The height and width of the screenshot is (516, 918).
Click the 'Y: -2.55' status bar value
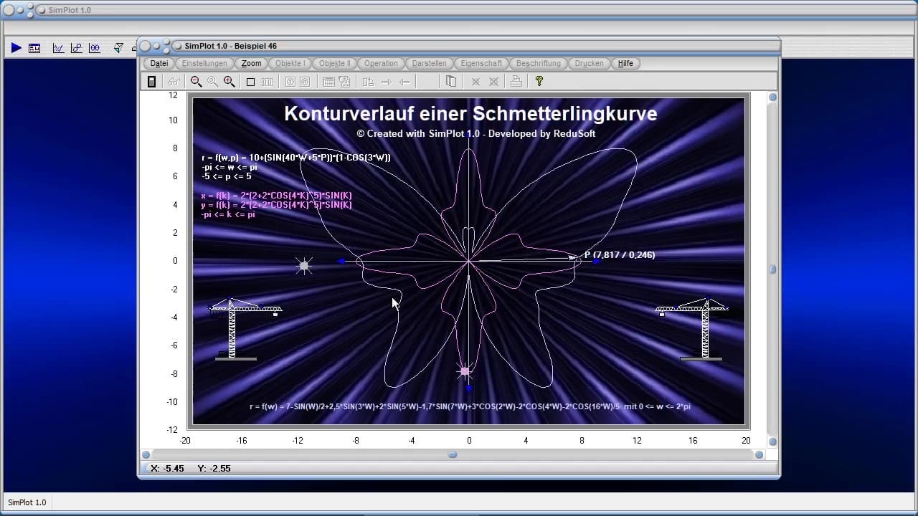point(214,468)
